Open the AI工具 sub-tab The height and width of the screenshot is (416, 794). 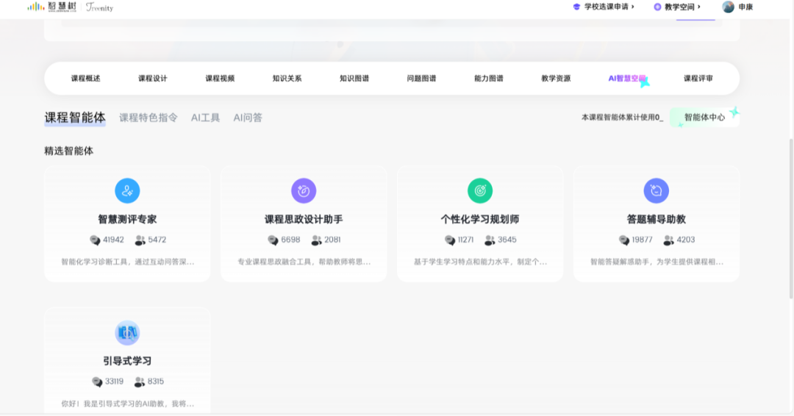[x=205, y=118]
